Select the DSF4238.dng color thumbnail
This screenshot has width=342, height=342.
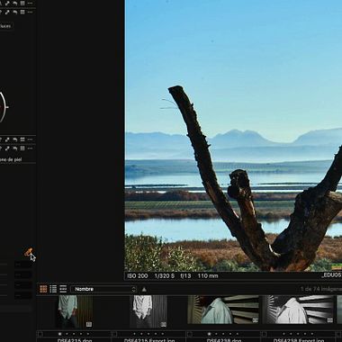coord(223,310)
